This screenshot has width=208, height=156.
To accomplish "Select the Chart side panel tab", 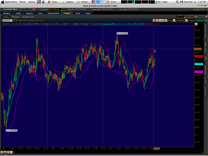I will coord(206,58).
